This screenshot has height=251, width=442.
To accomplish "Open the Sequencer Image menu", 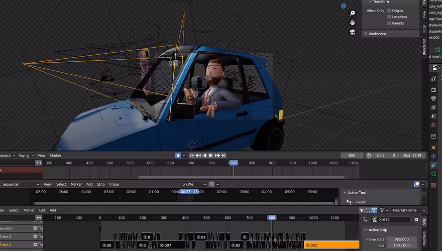I will click(x=114, y=184).
